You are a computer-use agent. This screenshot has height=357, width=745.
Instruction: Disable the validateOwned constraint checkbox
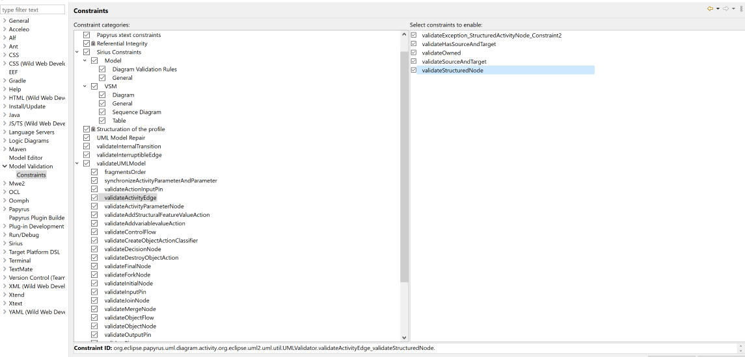pos(414,53)
